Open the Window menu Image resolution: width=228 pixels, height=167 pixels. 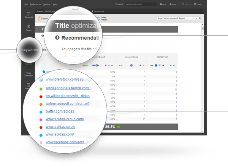point(47,4)
